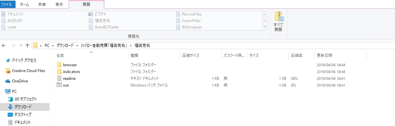The image size is (395, 126).
Task: Select the 展開 ribbon tab
Action: (86, 5)
